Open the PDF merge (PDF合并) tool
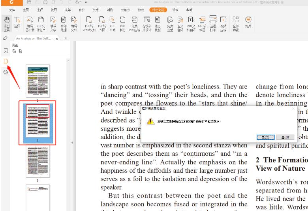The height and width of the screenshot is (211, 308). (113, 23)
